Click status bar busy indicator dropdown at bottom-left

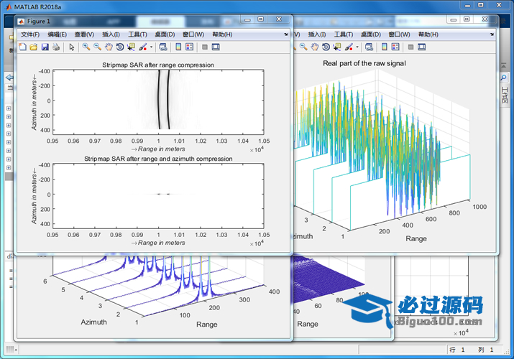[12, 350]
